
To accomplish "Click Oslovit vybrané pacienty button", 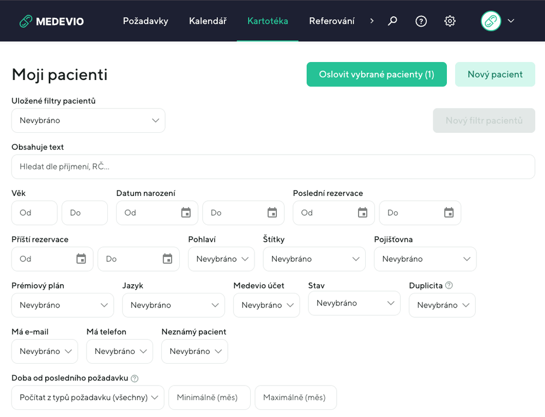I will coord(377,75).
